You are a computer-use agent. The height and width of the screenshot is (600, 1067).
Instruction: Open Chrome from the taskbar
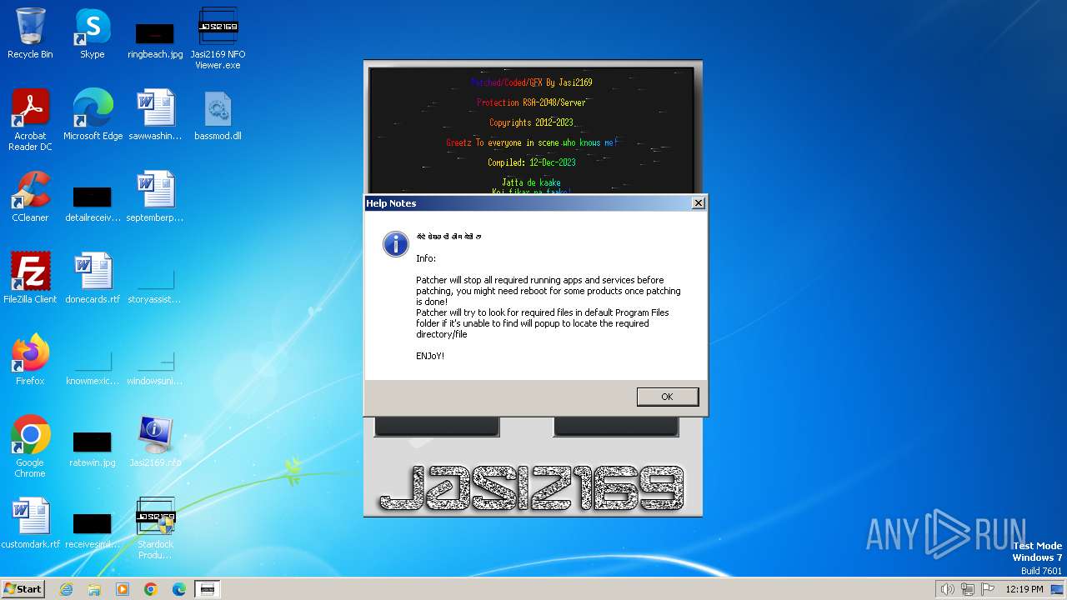151,589
